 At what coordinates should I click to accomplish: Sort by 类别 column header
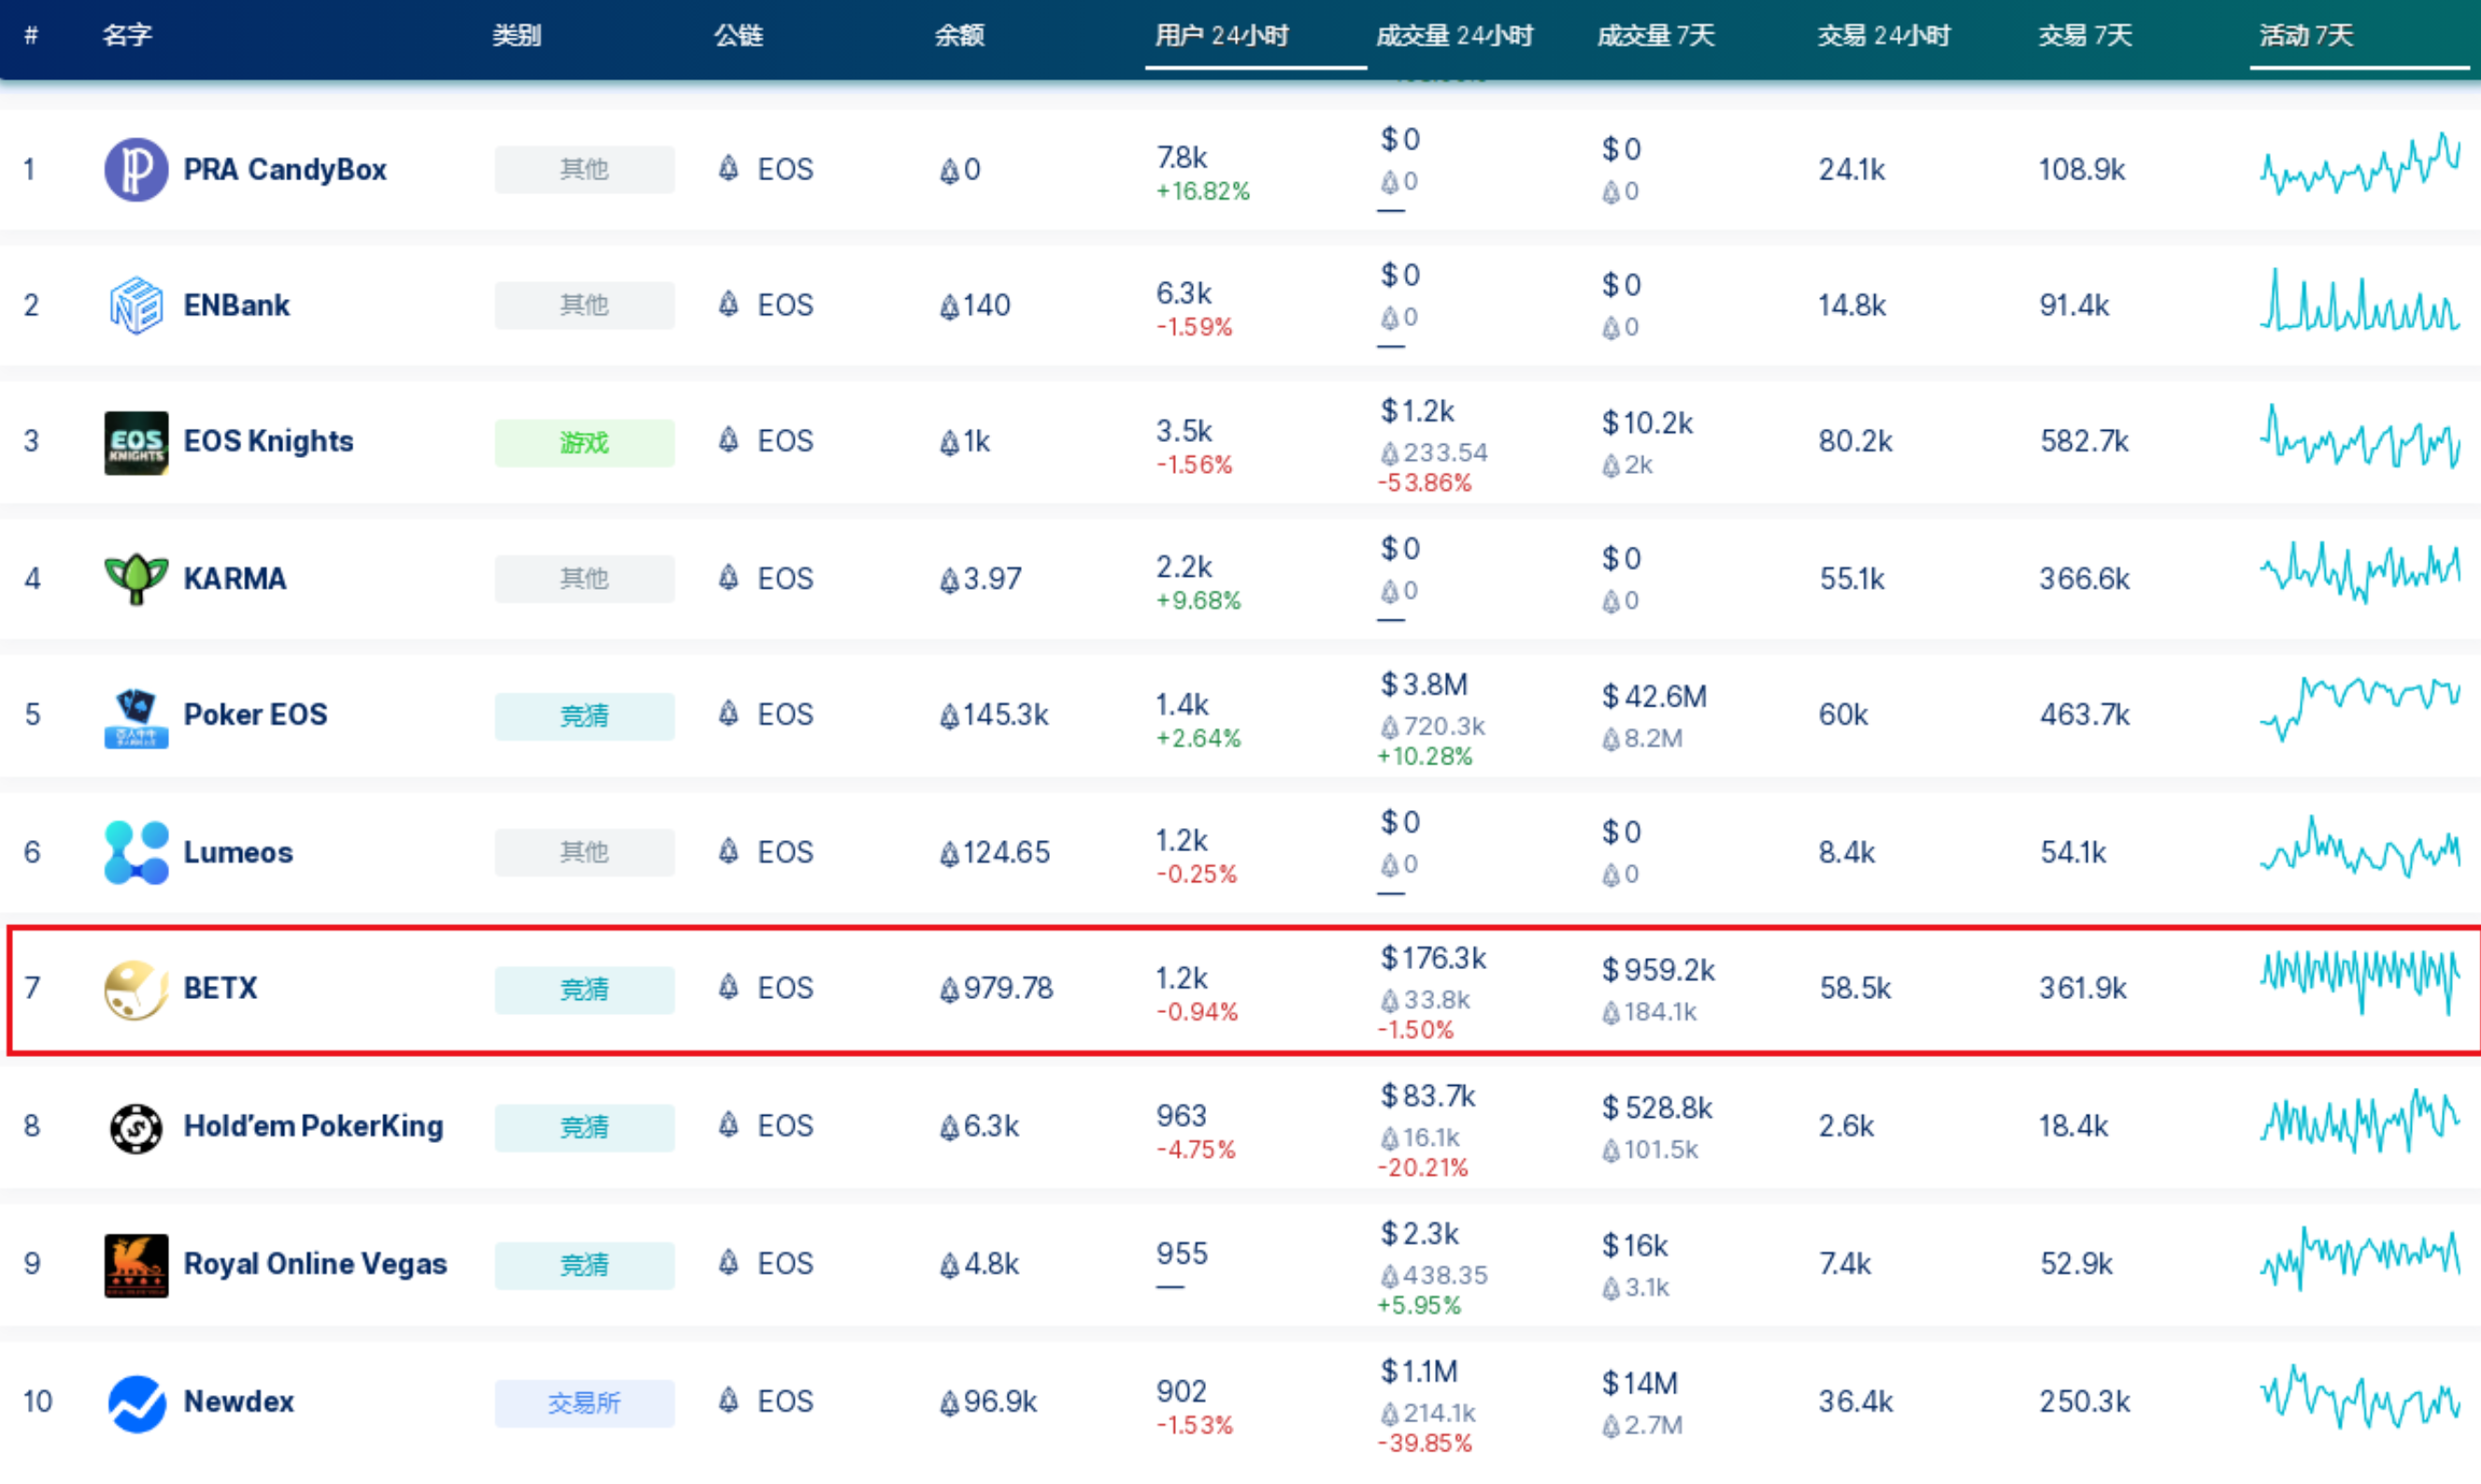tap(516, 36)
